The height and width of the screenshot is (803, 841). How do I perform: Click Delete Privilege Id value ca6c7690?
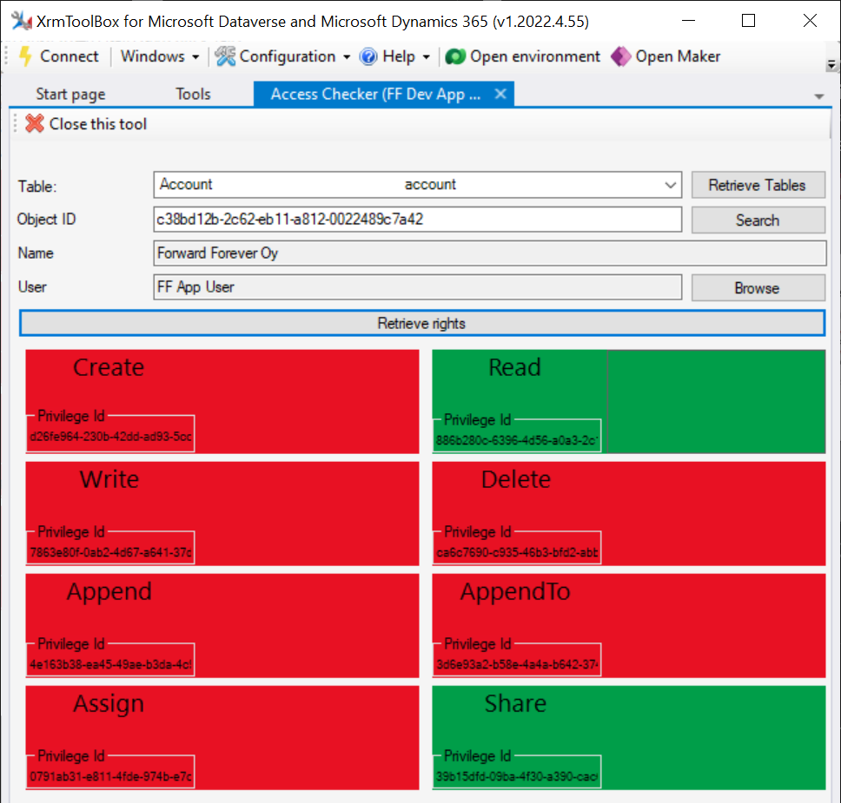click(x=517, y=553)
